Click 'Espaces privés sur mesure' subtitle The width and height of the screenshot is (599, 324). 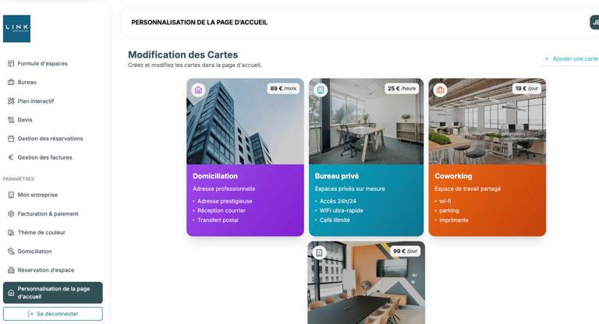(350, 188)
